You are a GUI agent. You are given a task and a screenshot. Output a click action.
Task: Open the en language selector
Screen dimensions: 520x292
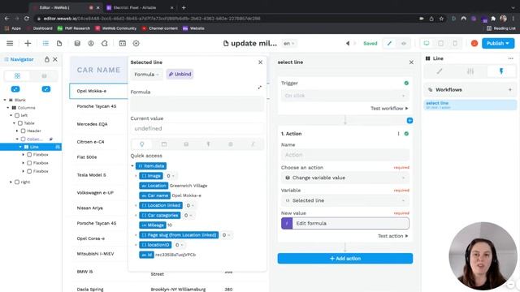(289, 43)
